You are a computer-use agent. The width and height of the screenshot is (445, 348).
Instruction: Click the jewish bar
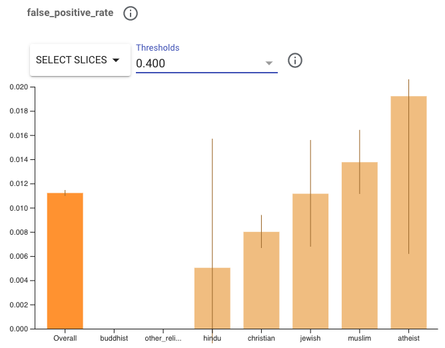(310, 261)
